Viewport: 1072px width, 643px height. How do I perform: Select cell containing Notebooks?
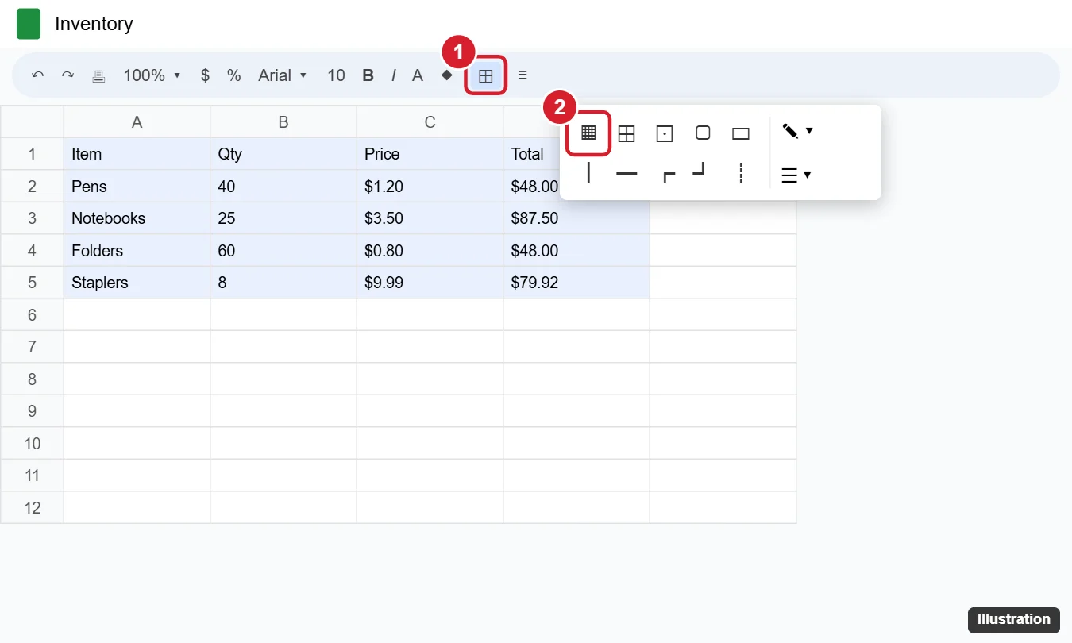click(x=137, y=218)
